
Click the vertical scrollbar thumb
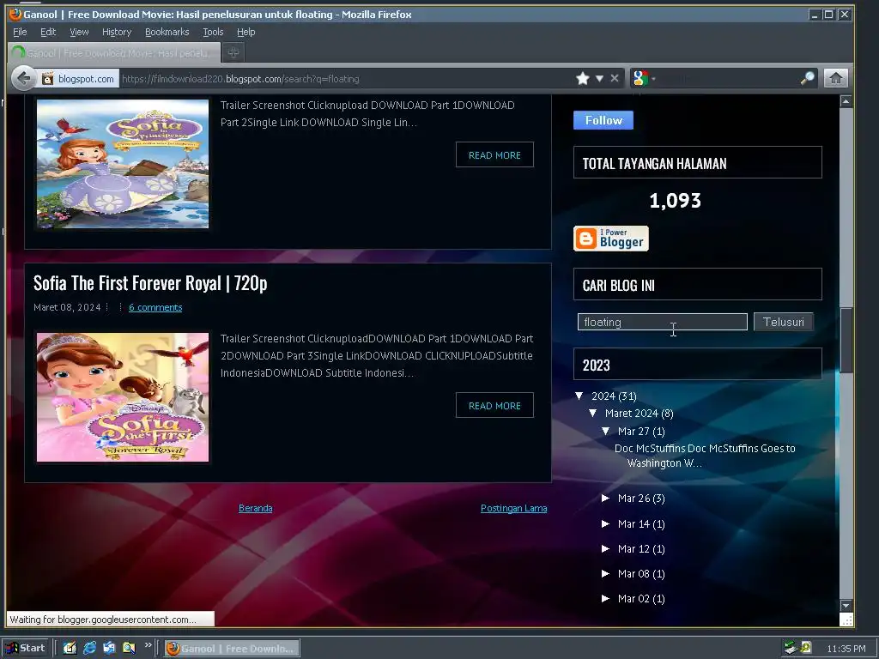pyautogui.click(x=846, y=340)
